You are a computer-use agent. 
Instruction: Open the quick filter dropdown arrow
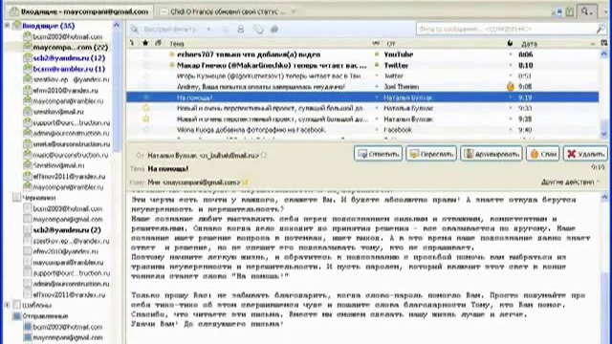click(208, 30)
